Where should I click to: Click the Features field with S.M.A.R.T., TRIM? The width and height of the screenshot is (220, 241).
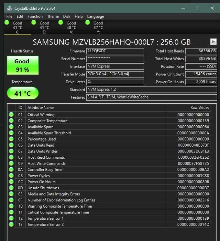coord(152,97)
